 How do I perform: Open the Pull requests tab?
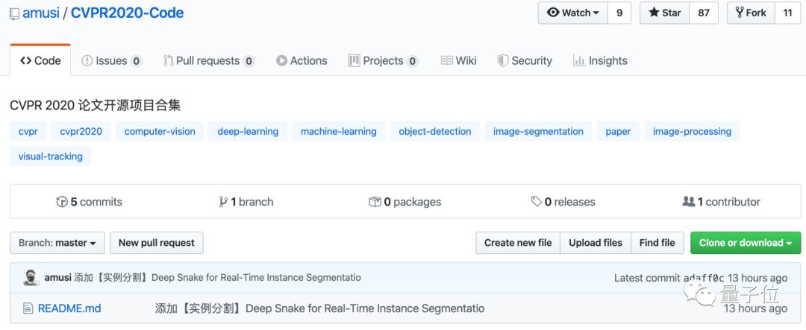tap(208, 61)
